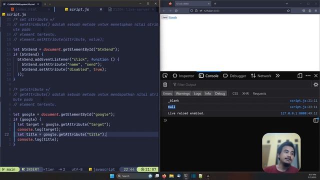
Task: Open DevTools customize three-dots menu
Action: (308, 75)
